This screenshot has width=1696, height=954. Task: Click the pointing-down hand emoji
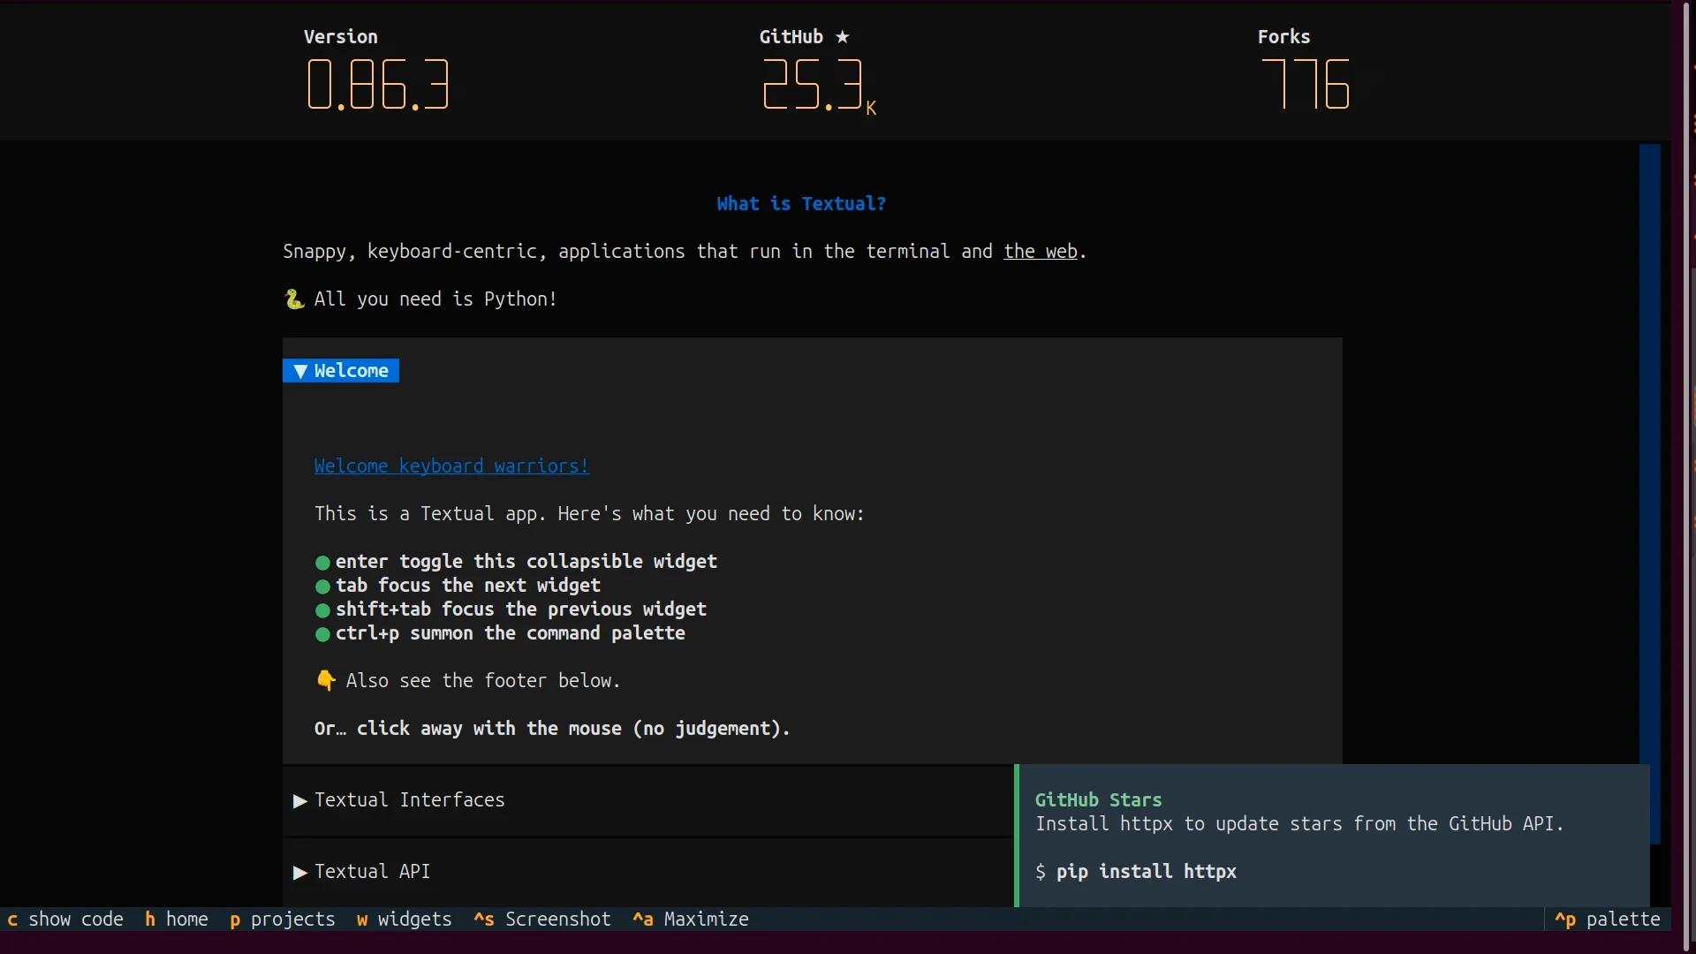pyautogui.click(x=326, y=681)
